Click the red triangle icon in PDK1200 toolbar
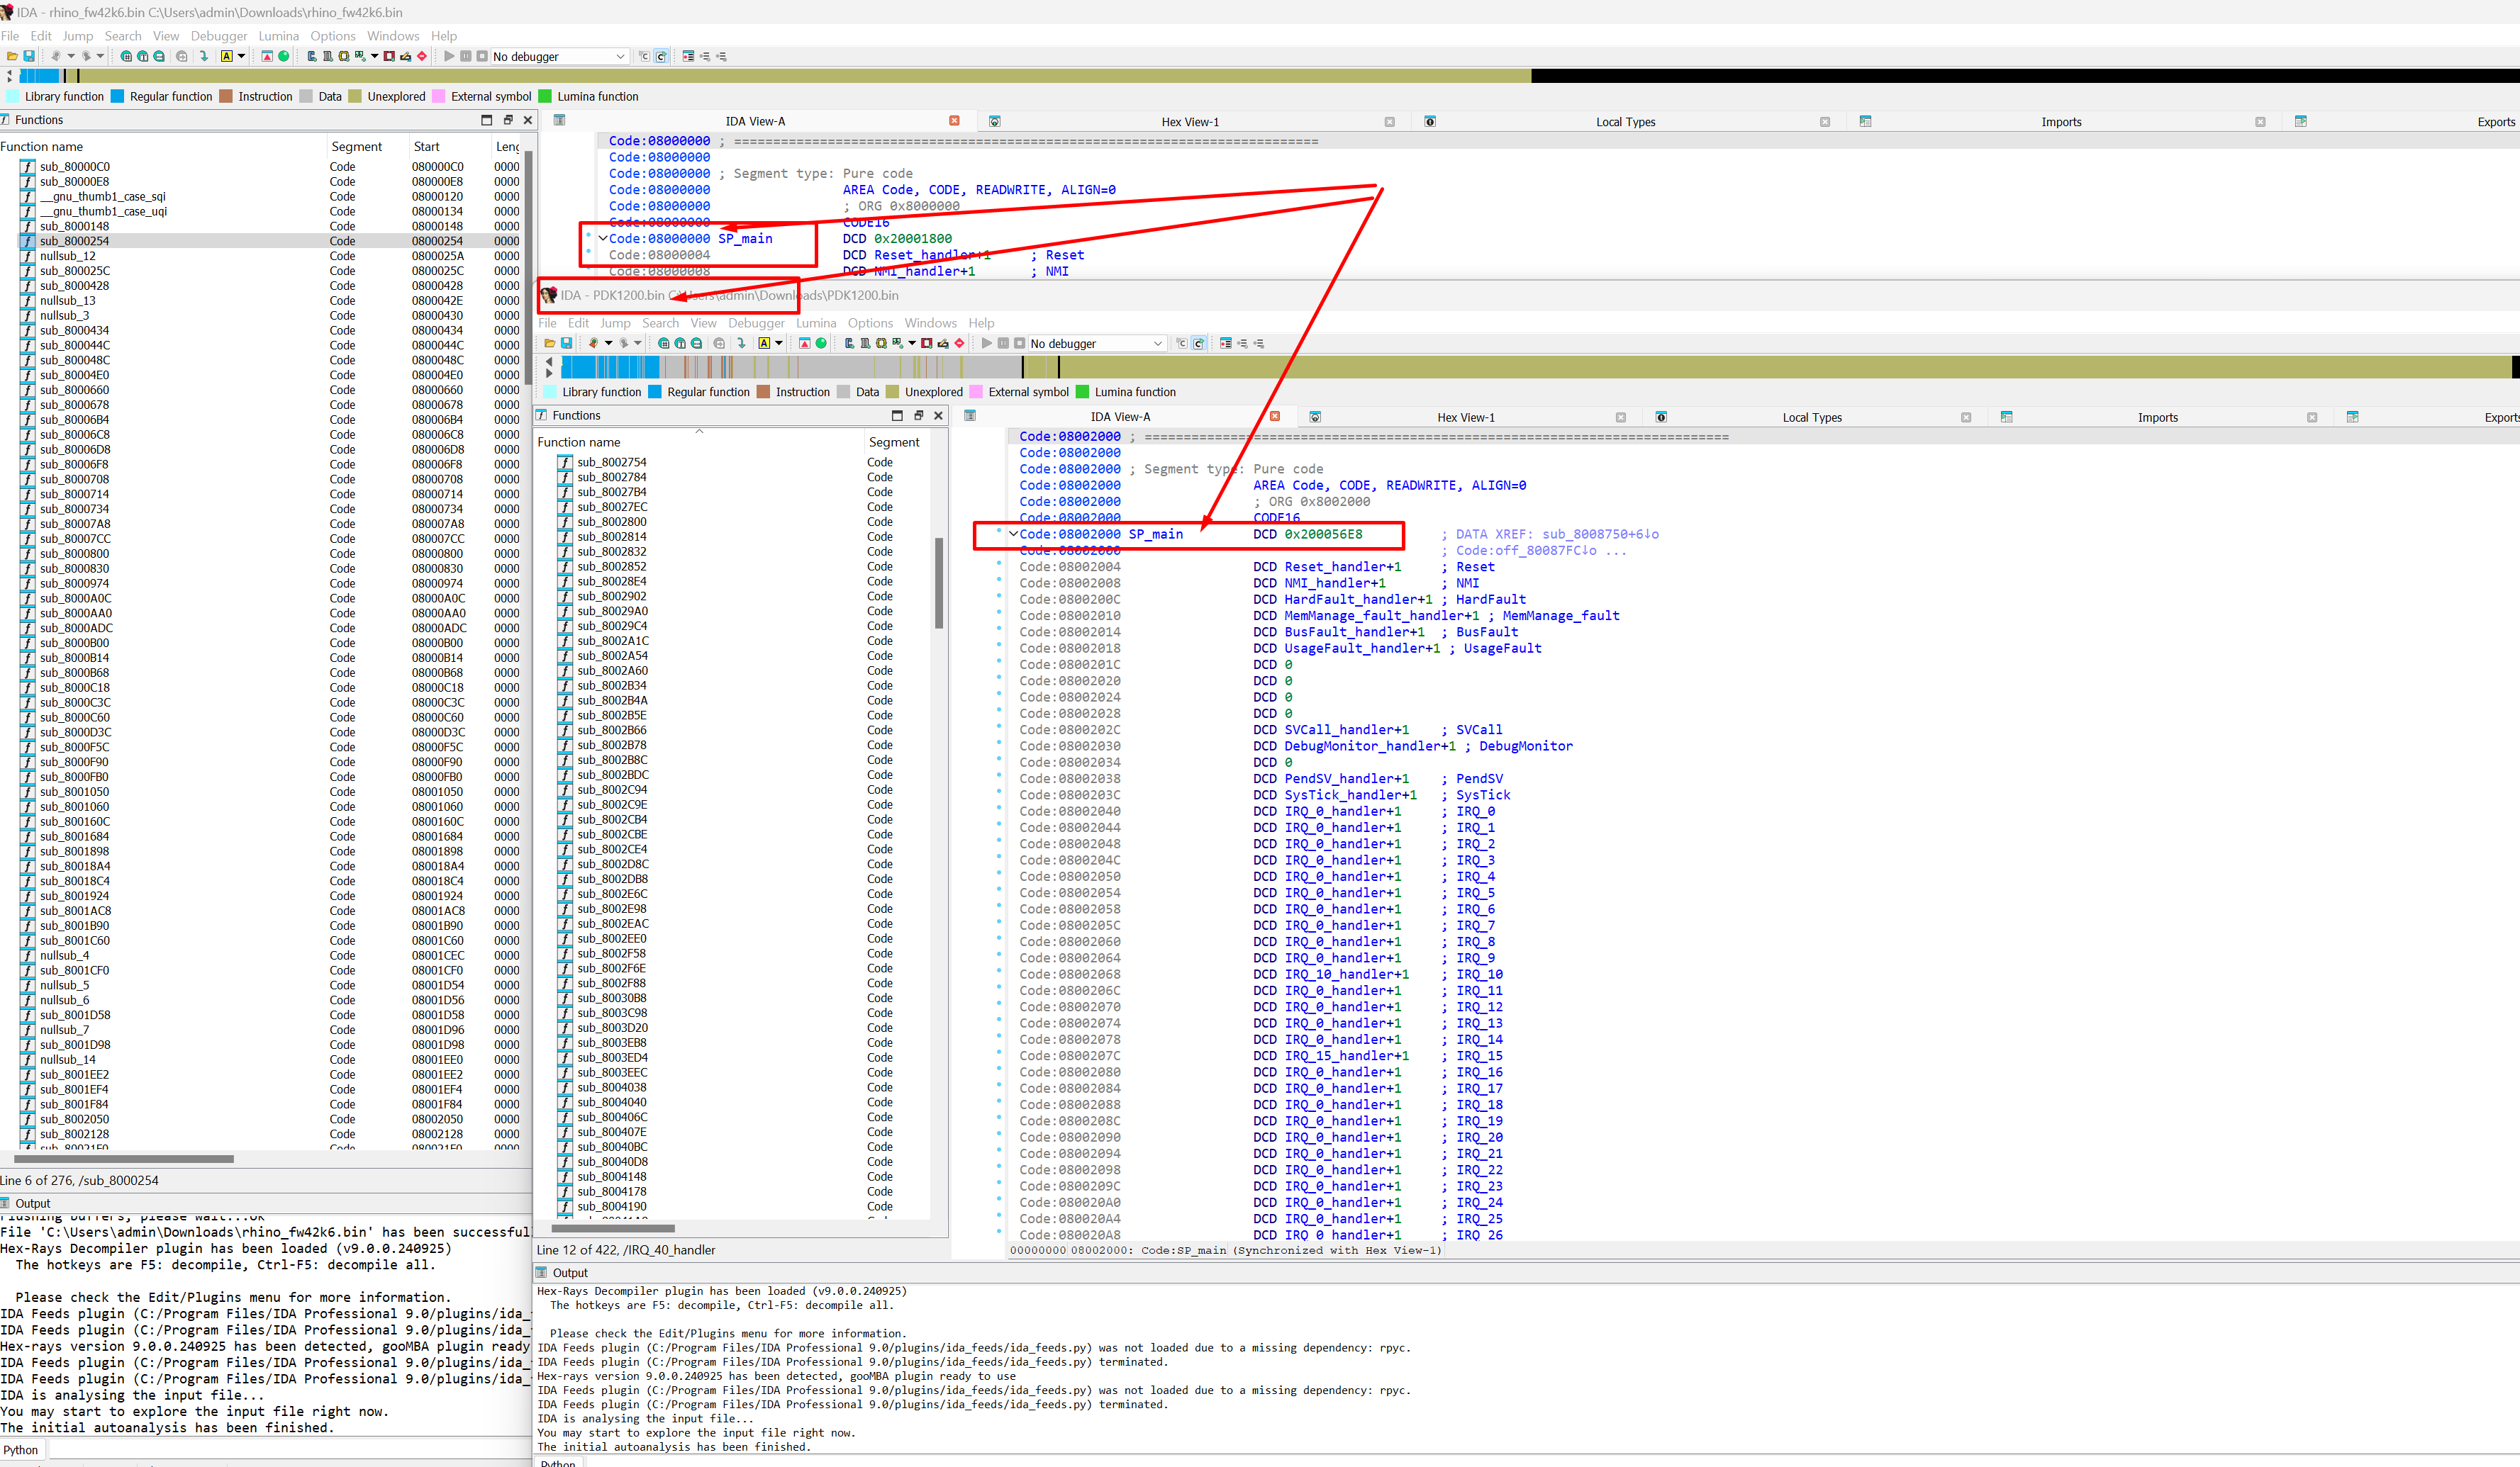The width and height of the screenshot is (2520, 1467). click(x=804, y=343)
